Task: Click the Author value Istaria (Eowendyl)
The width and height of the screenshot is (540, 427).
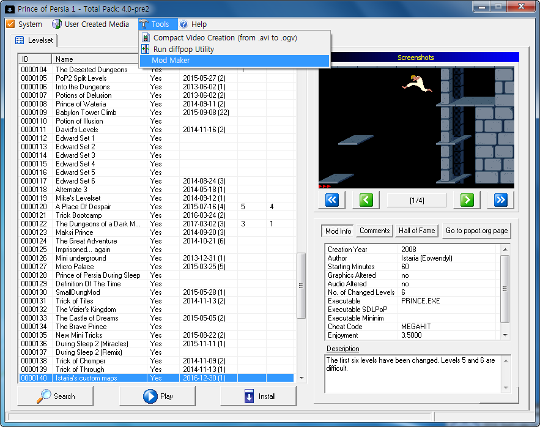Action: click(427, 258)
